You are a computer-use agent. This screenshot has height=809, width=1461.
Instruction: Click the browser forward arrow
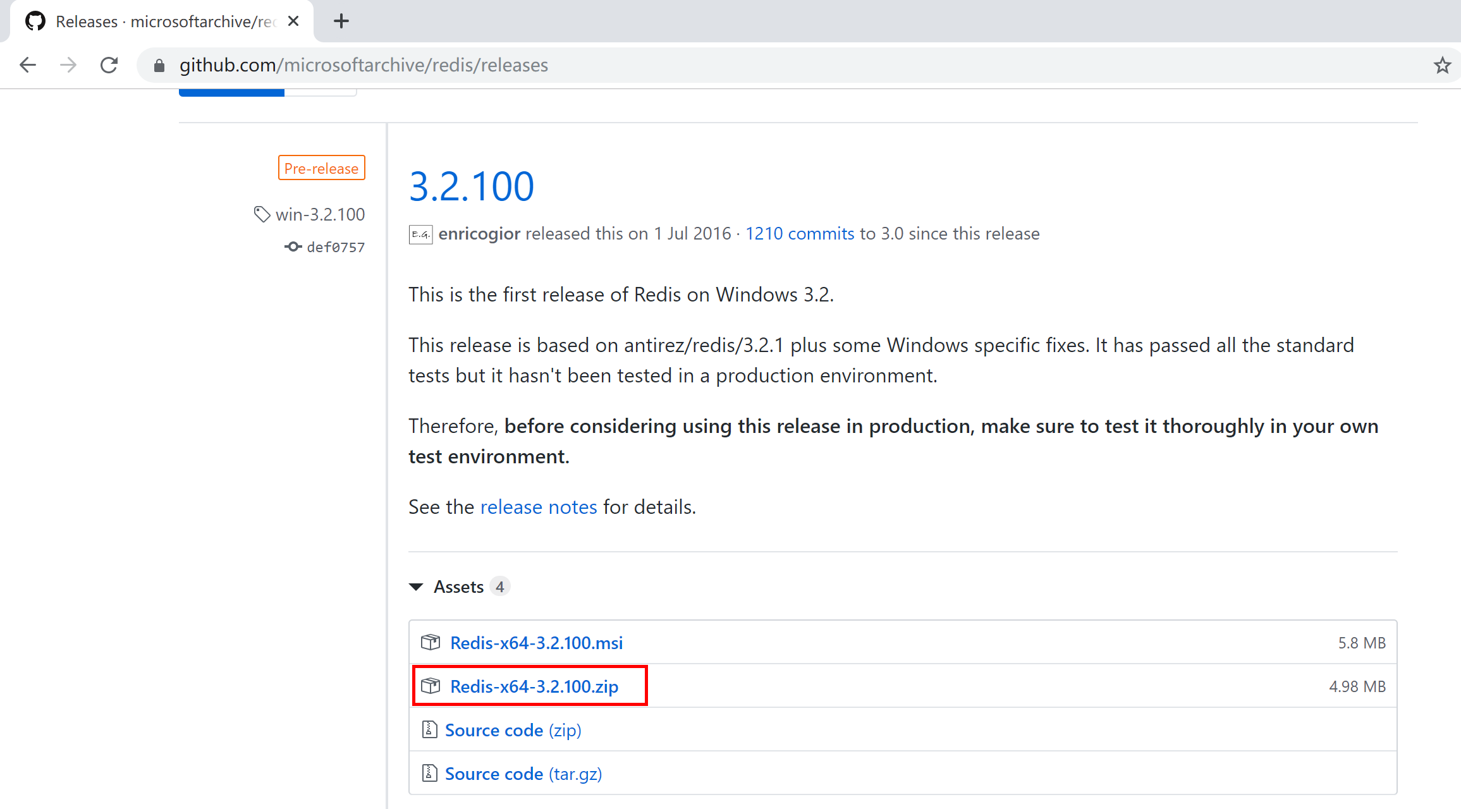(x=68, y=65)
